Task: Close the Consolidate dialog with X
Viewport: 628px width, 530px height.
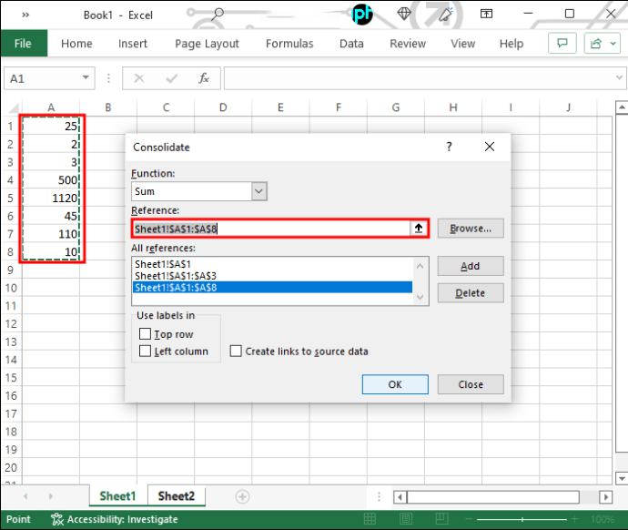Action: pos(490,147)
